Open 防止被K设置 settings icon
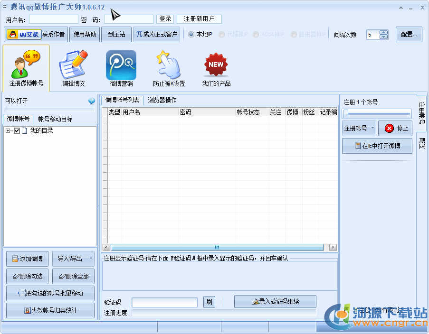This screenshot has width=429, height=334. (x=169, y=68)
